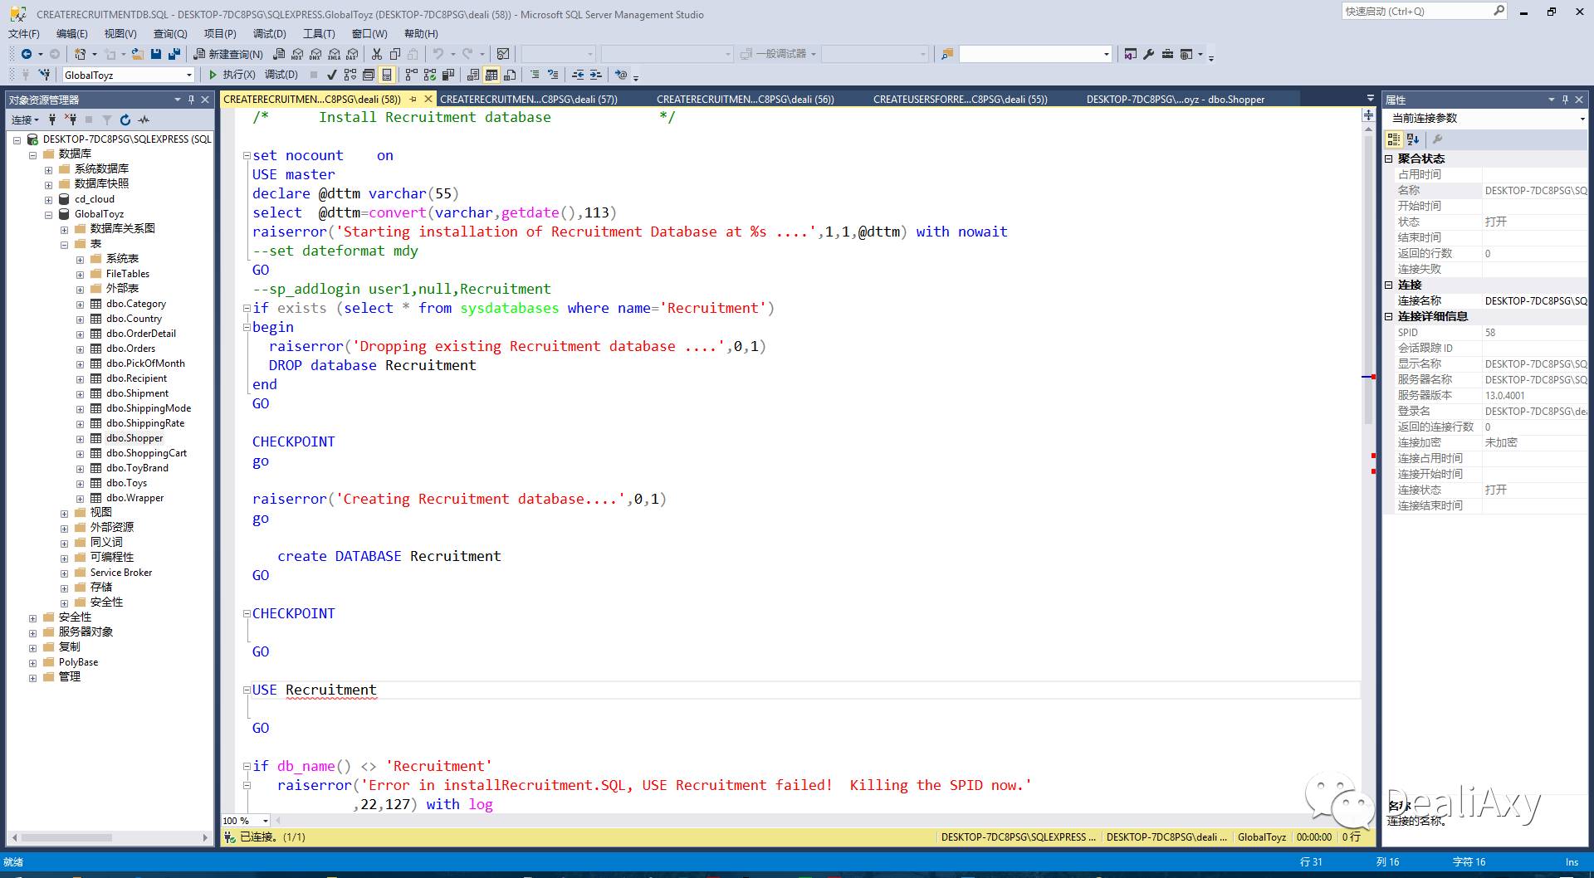Screen dimensions: 1594x878
Task: Switch output to Results to File
Action: (510, 75)
